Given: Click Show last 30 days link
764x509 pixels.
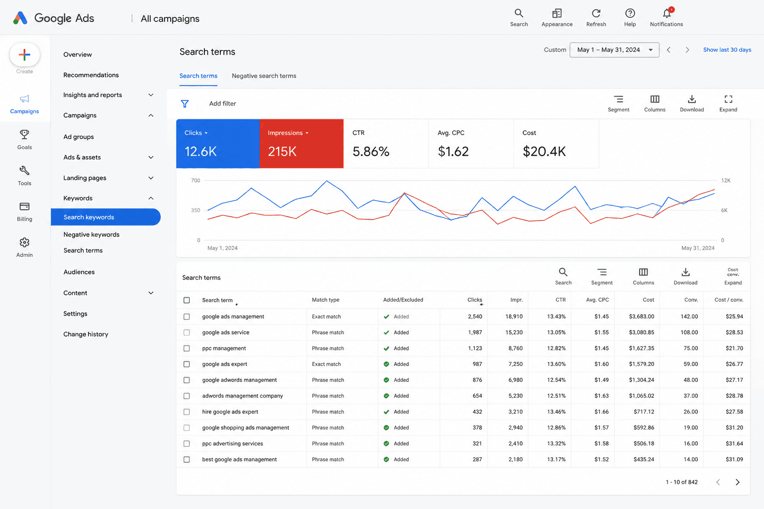Looking at the screenshot, I should click(727, 50).
